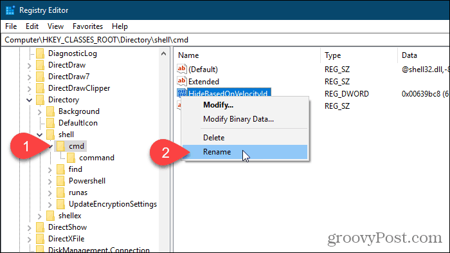
Task: Click the shellex folder icon
Action: tap(51, 216)
